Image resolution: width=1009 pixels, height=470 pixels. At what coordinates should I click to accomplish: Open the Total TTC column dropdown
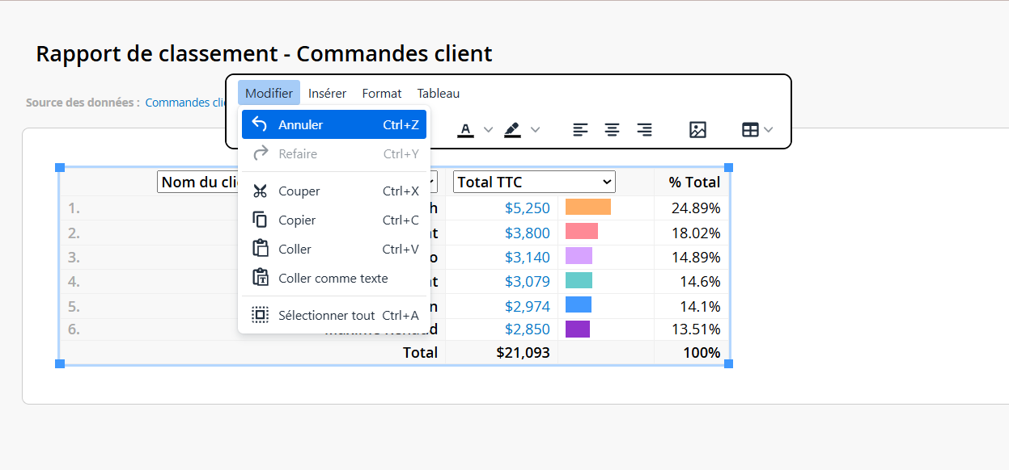click(x=534, y=182)
